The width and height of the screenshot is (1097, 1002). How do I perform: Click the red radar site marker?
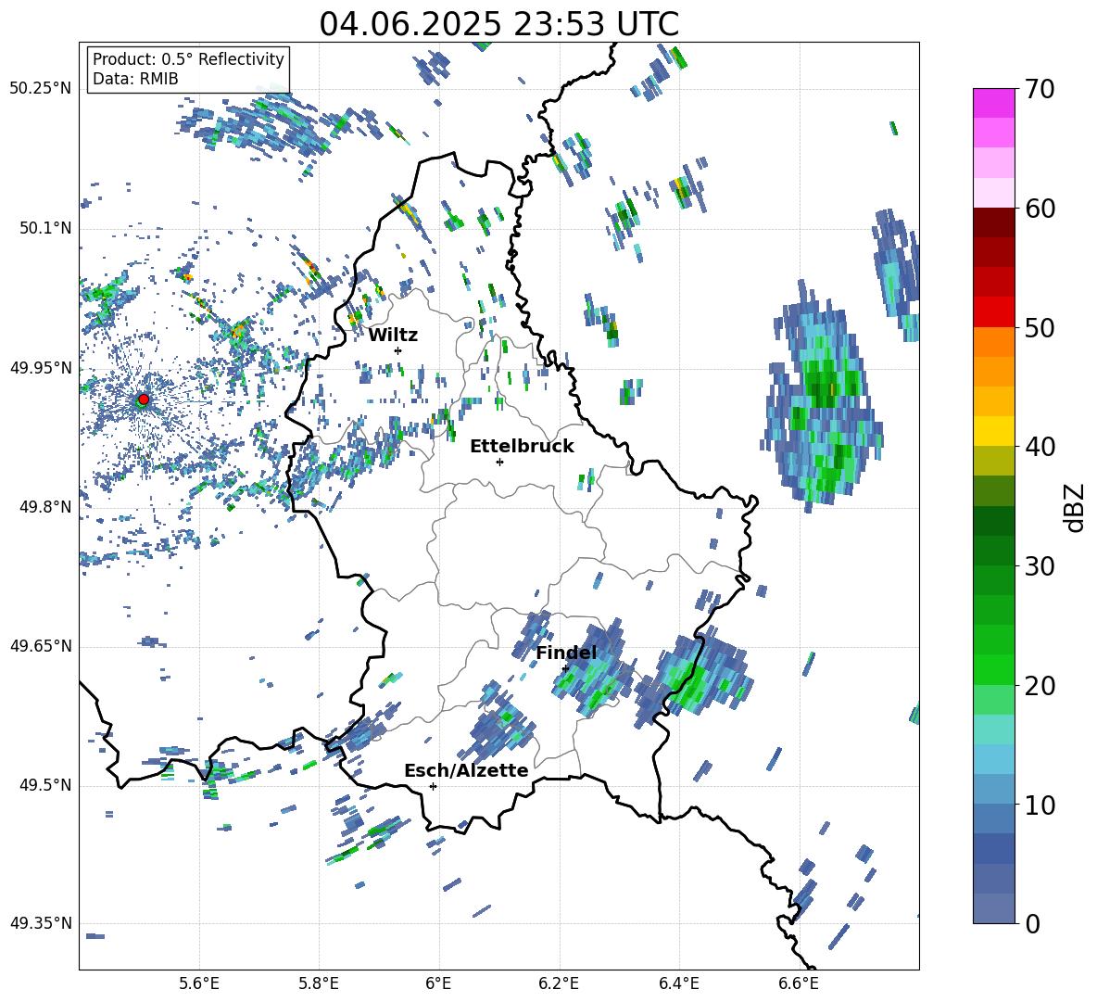click(144, 399)
